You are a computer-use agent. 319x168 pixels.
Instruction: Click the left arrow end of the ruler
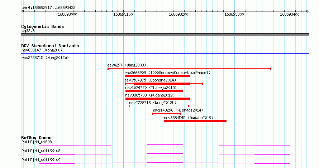point(22,11)
